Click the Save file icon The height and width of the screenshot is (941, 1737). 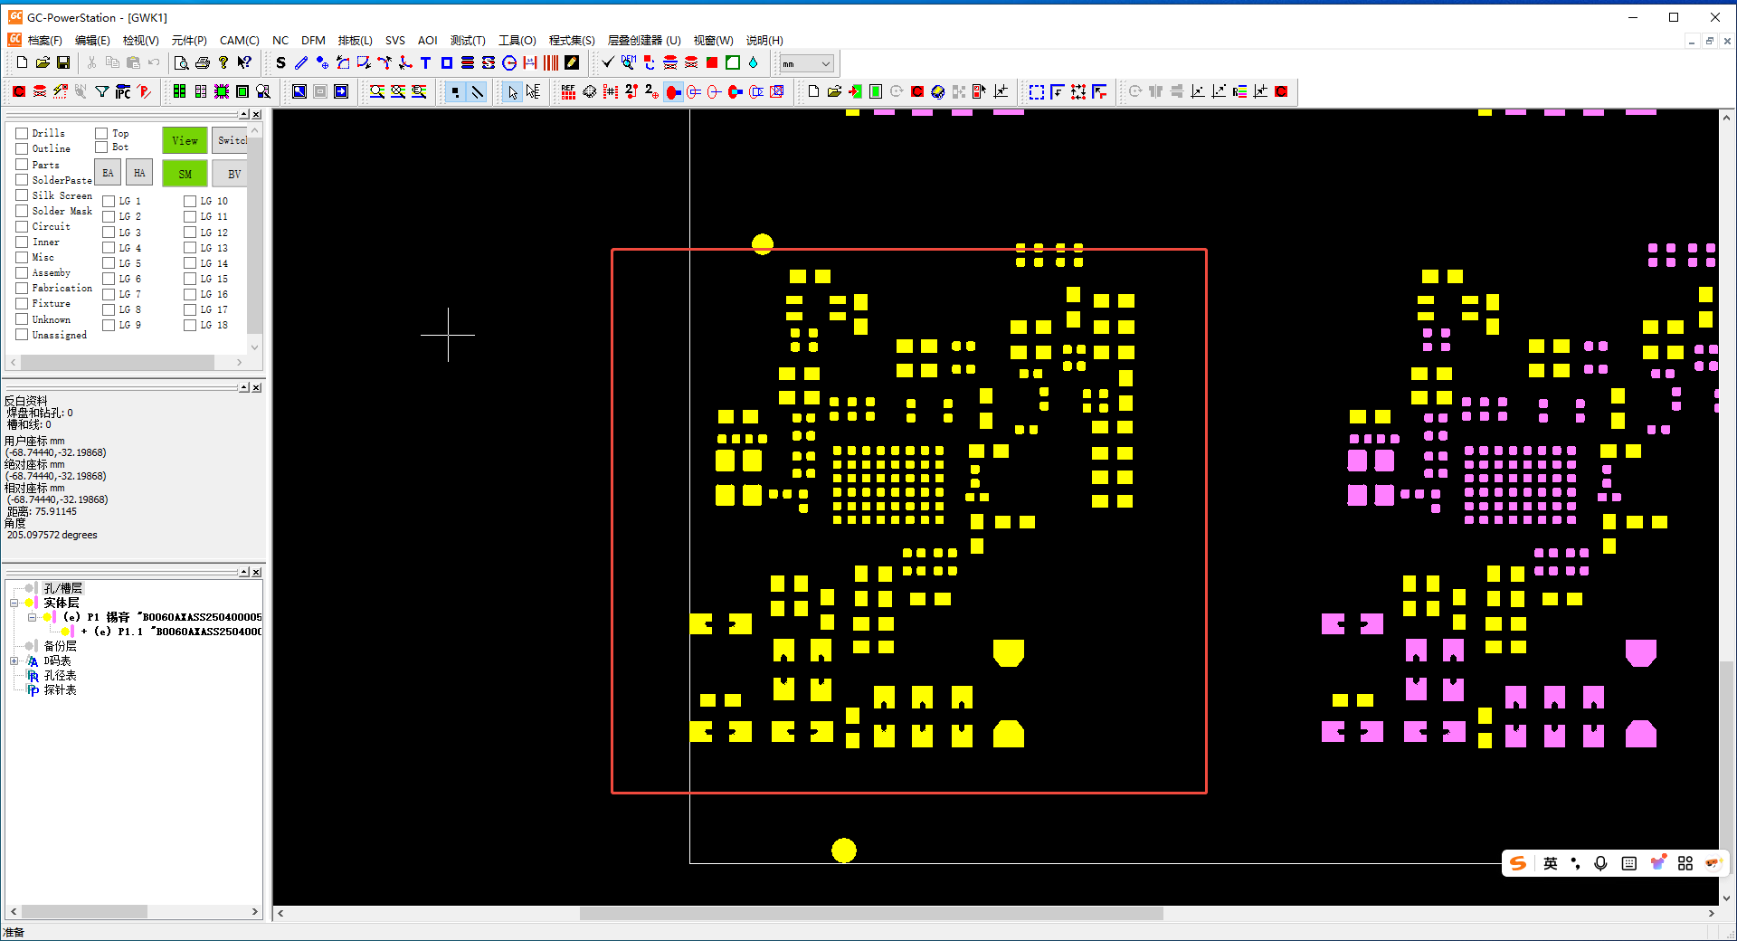coord(63,63)
